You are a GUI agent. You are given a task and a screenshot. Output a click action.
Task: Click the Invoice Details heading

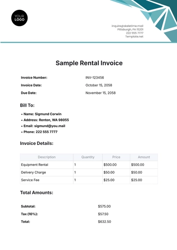(37, 143)
